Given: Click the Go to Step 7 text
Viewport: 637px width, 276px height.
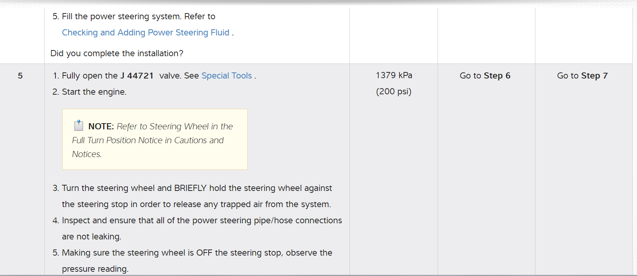Looking at the screenshot, I should tap(582, 76).
